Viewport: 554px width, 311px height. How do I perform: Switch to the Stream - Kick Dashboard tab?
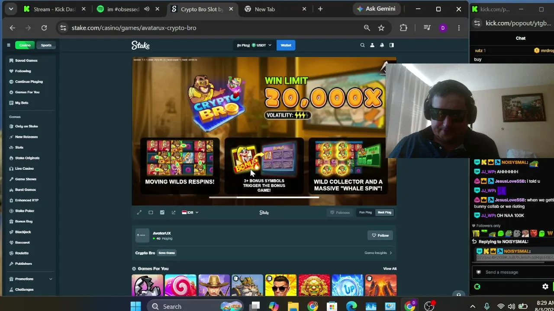click(55, 9)
